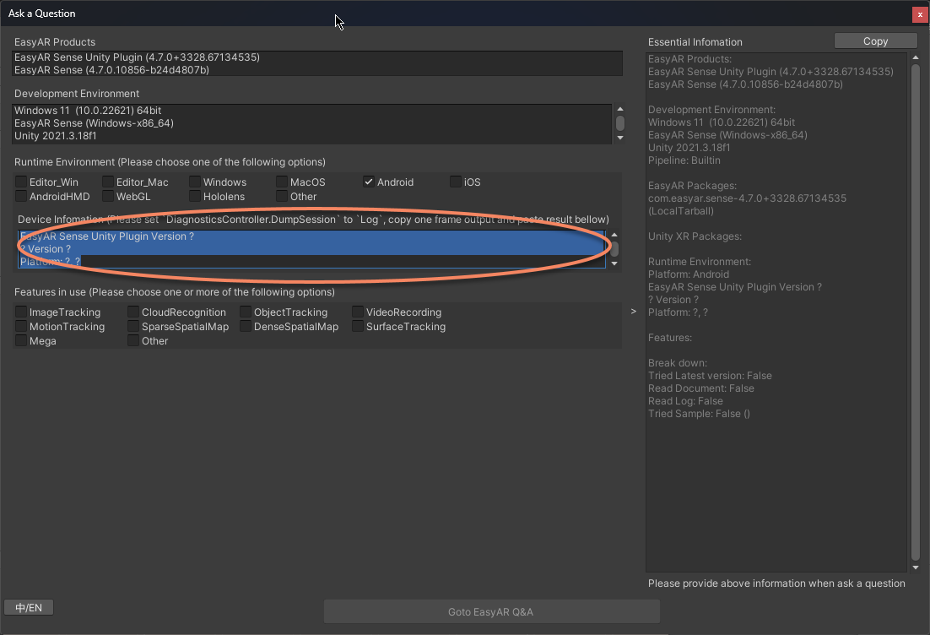This screenshot has height=635, width=930.
Task: Enable SurfaceTracking in features list
Action: (358, 327)
